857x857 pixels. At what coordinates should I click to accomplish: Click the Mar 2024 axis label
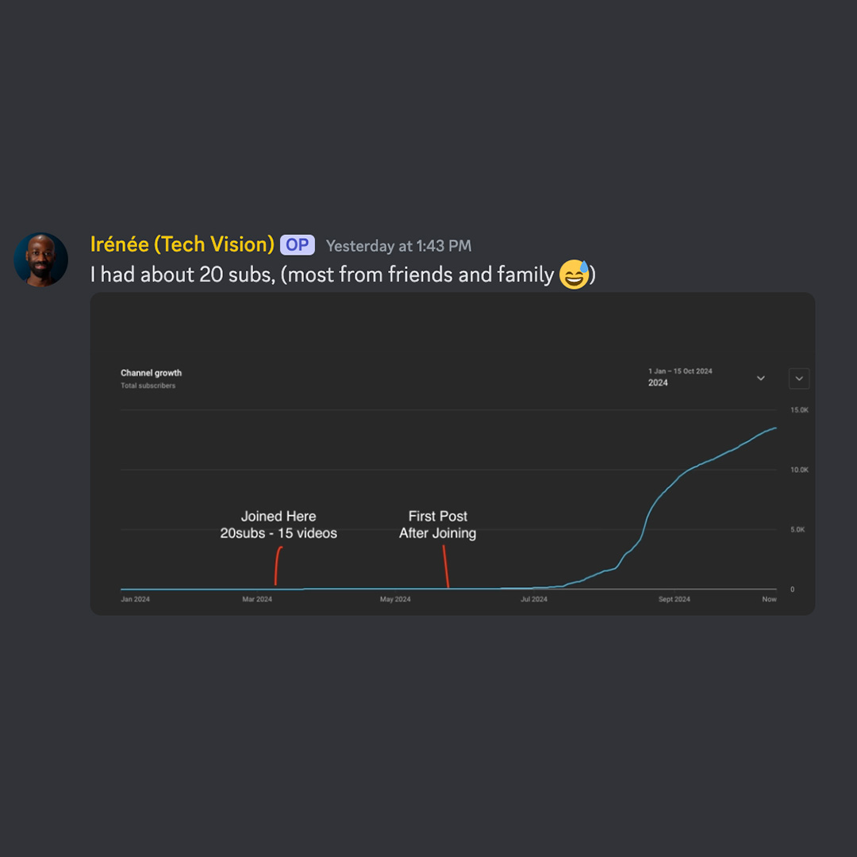coord(257,599)
